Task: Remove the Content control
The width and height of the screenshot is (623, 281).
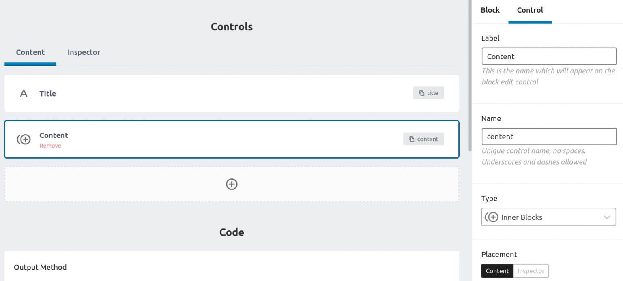Action: click(x=50, y=145)
